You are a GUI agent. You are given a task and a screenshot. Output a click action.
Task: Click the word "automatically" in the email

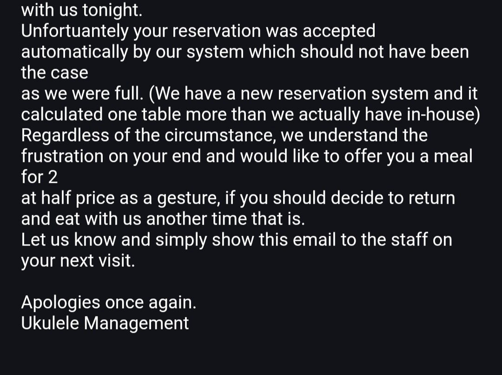click(x=73, y=52)
